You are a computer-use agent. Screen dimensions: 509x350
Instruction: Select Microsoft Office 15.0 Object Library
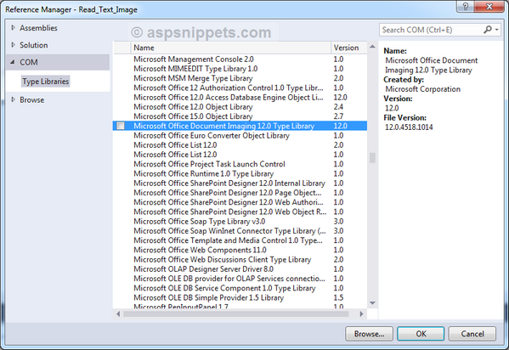click(x=240, y=116)
